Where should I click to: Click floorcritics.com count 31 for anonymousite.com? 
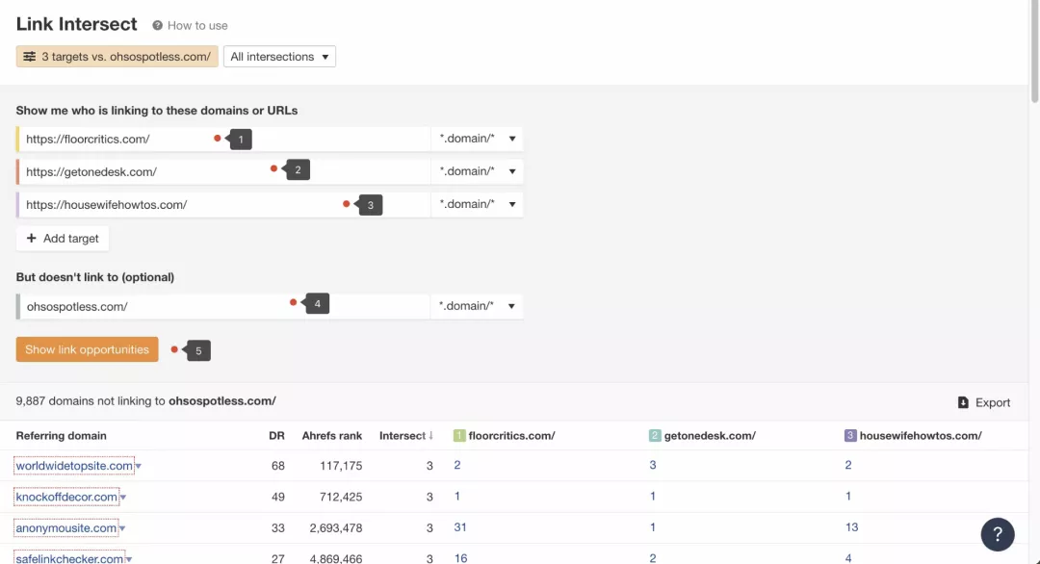pos(460,527)
